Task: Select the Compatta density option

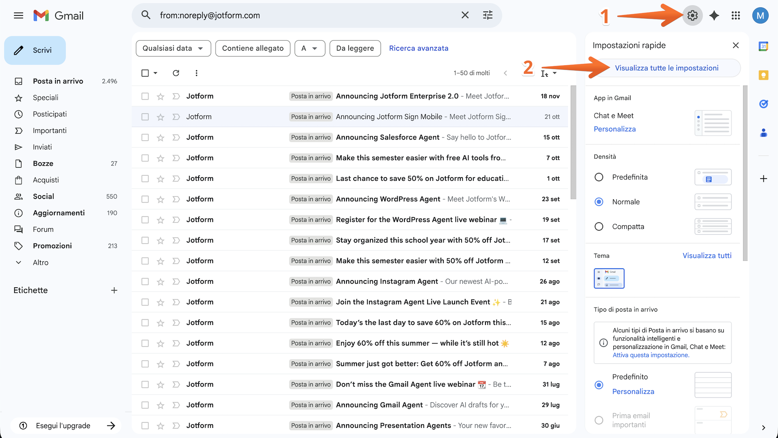Action: pyautogui.click(x=599, y=226)
